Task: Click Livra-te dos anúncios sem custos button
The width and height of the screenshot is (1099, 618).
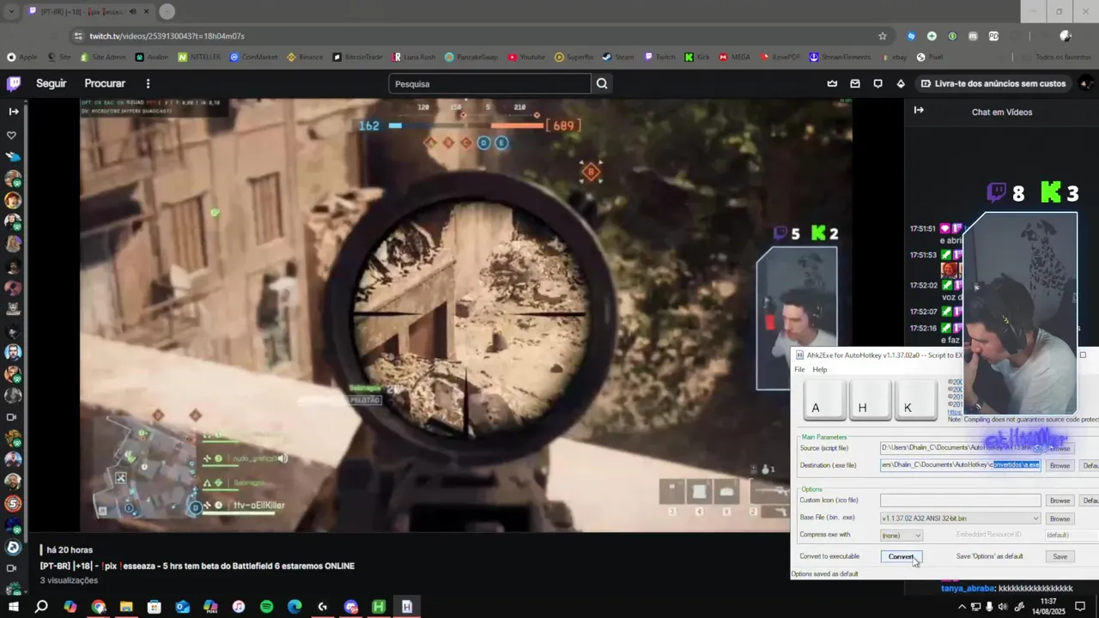Action: 993,83
